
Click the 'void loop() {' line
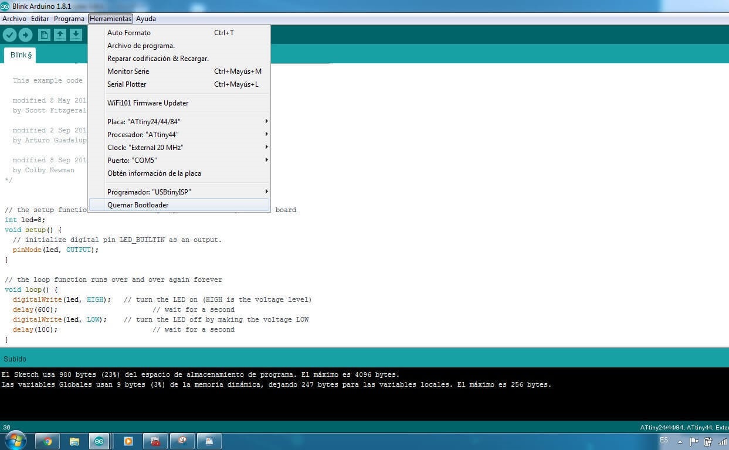(x=31, y=289)
